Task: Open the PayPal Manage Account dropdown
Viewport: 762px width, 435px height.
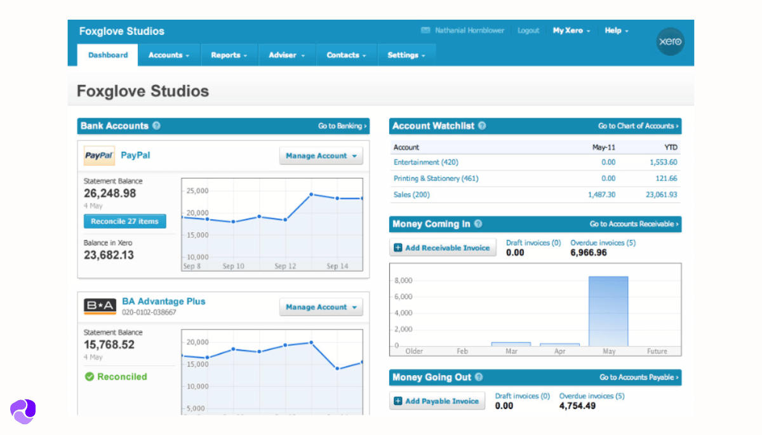Action: pyautogui.click(x=321, y=156)
